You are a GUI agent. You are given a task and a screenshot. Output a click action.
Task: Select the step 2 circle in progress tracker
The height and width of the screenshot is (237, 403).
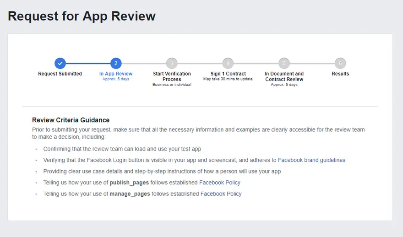coord(116,63)
